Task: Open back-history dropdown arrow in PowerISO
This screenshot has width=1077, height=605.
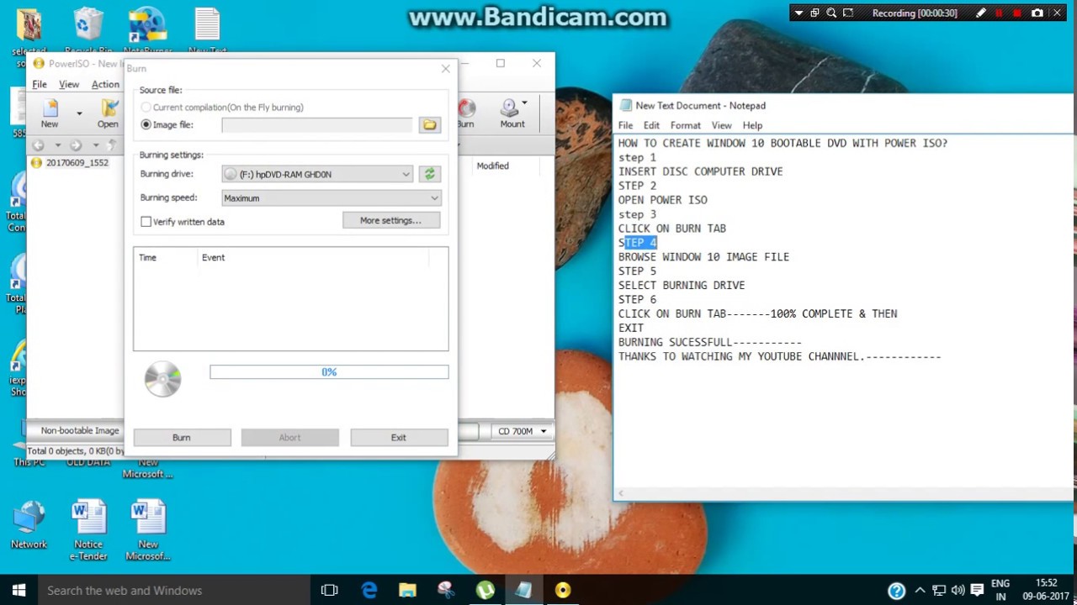Action: [58, 145]
